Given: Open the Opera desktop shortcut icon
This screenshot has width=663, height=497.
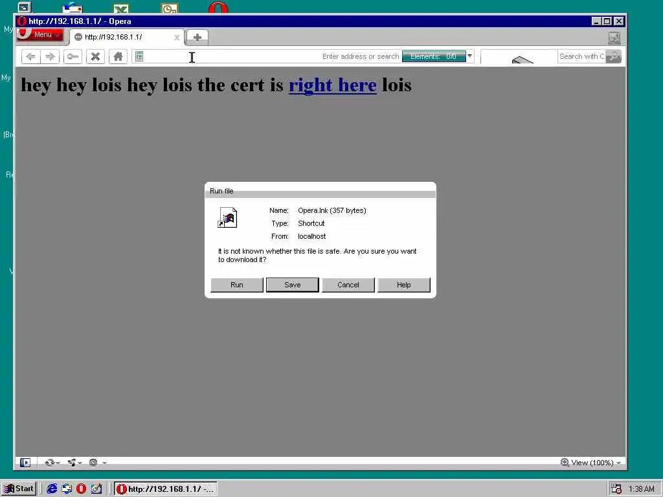Looking at the screenshot, I should click(218, 8).
